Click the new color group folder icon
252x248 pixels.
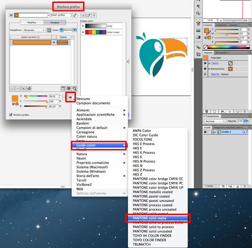[x=88, y=15]
